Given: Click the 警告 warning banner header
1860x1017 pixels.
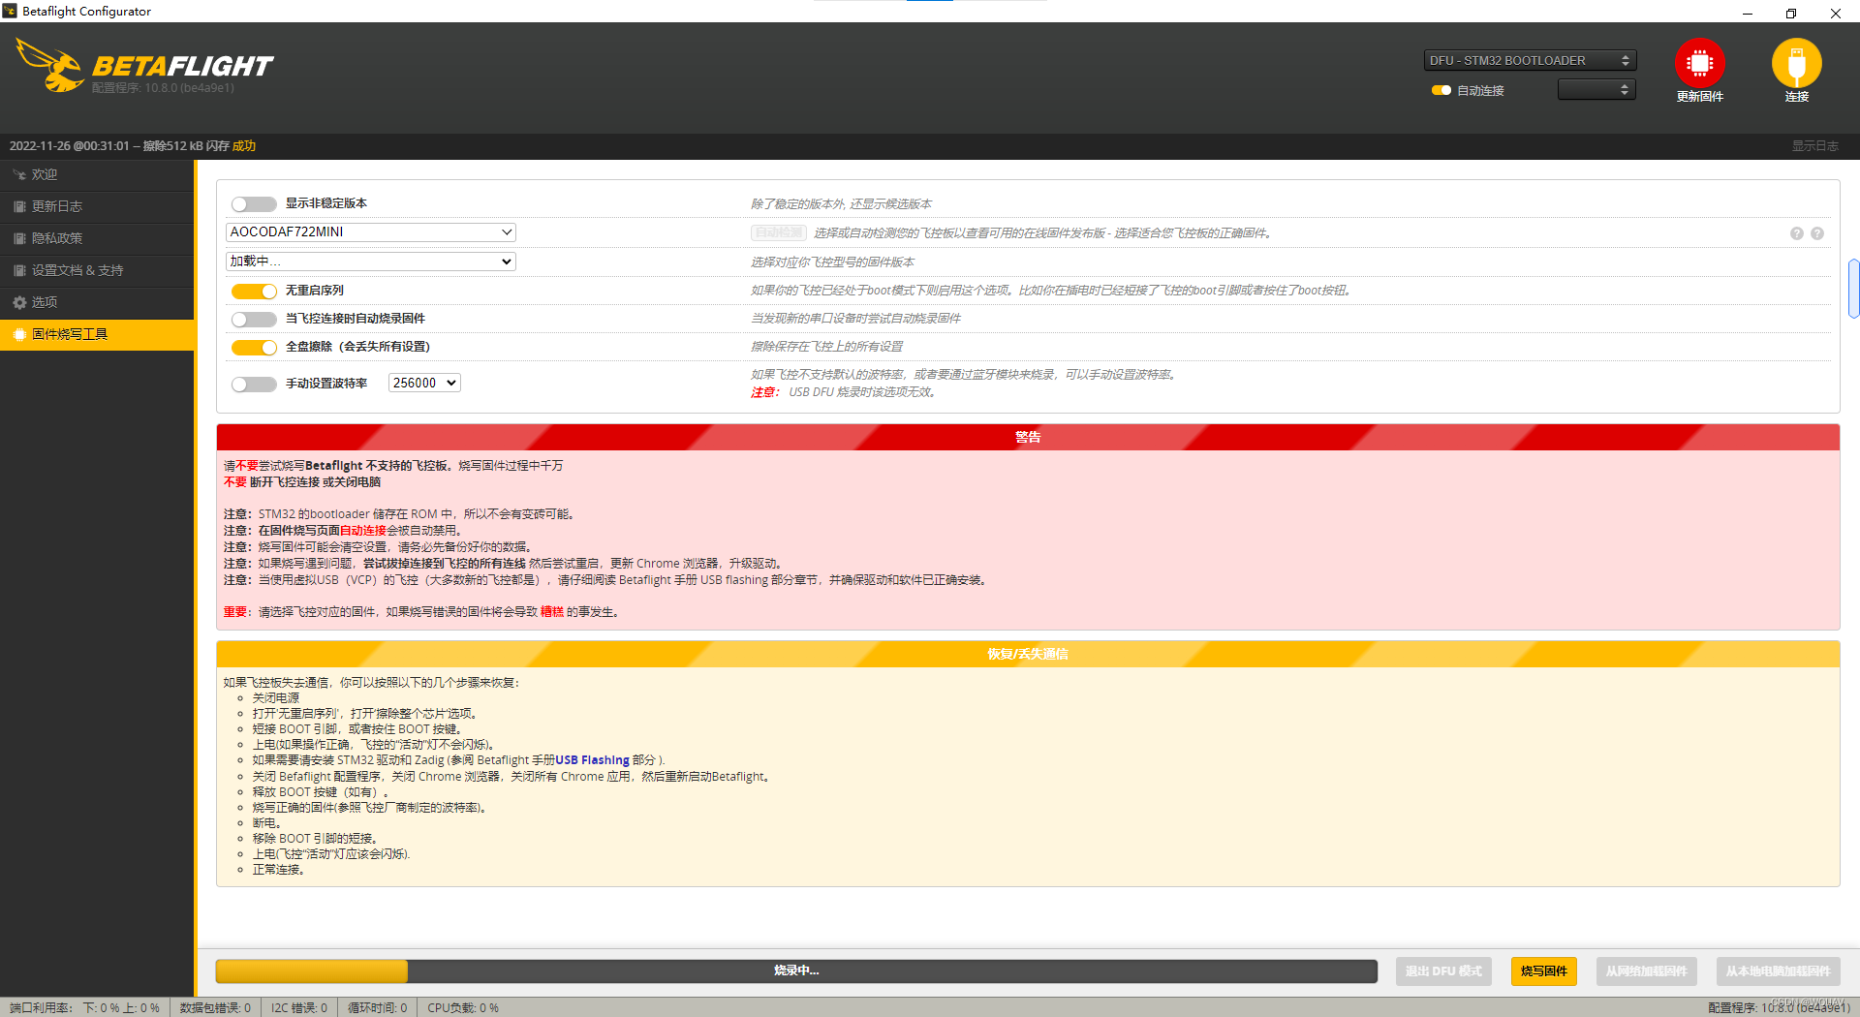Looking at the screenshot, I should tap(1028, 438).
